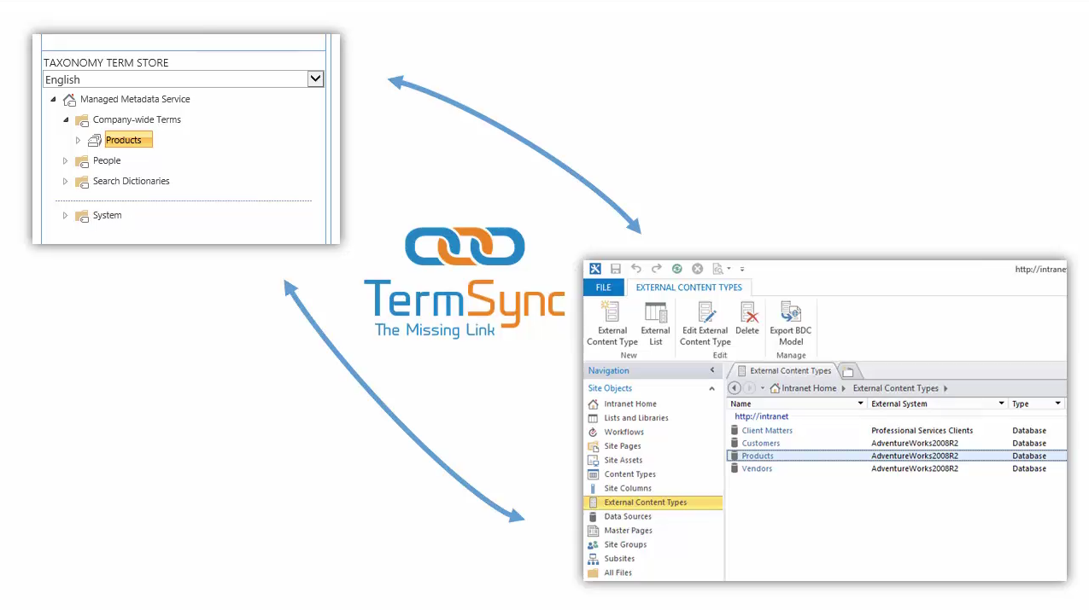Open All Files in Site Objects
Image resolution: width=1089 pixels, height=610 pixels.
click(x=618, y=573)
